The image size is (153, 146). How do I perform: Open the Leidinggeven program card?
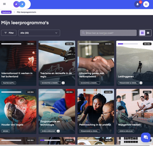(x=135, y=63)
